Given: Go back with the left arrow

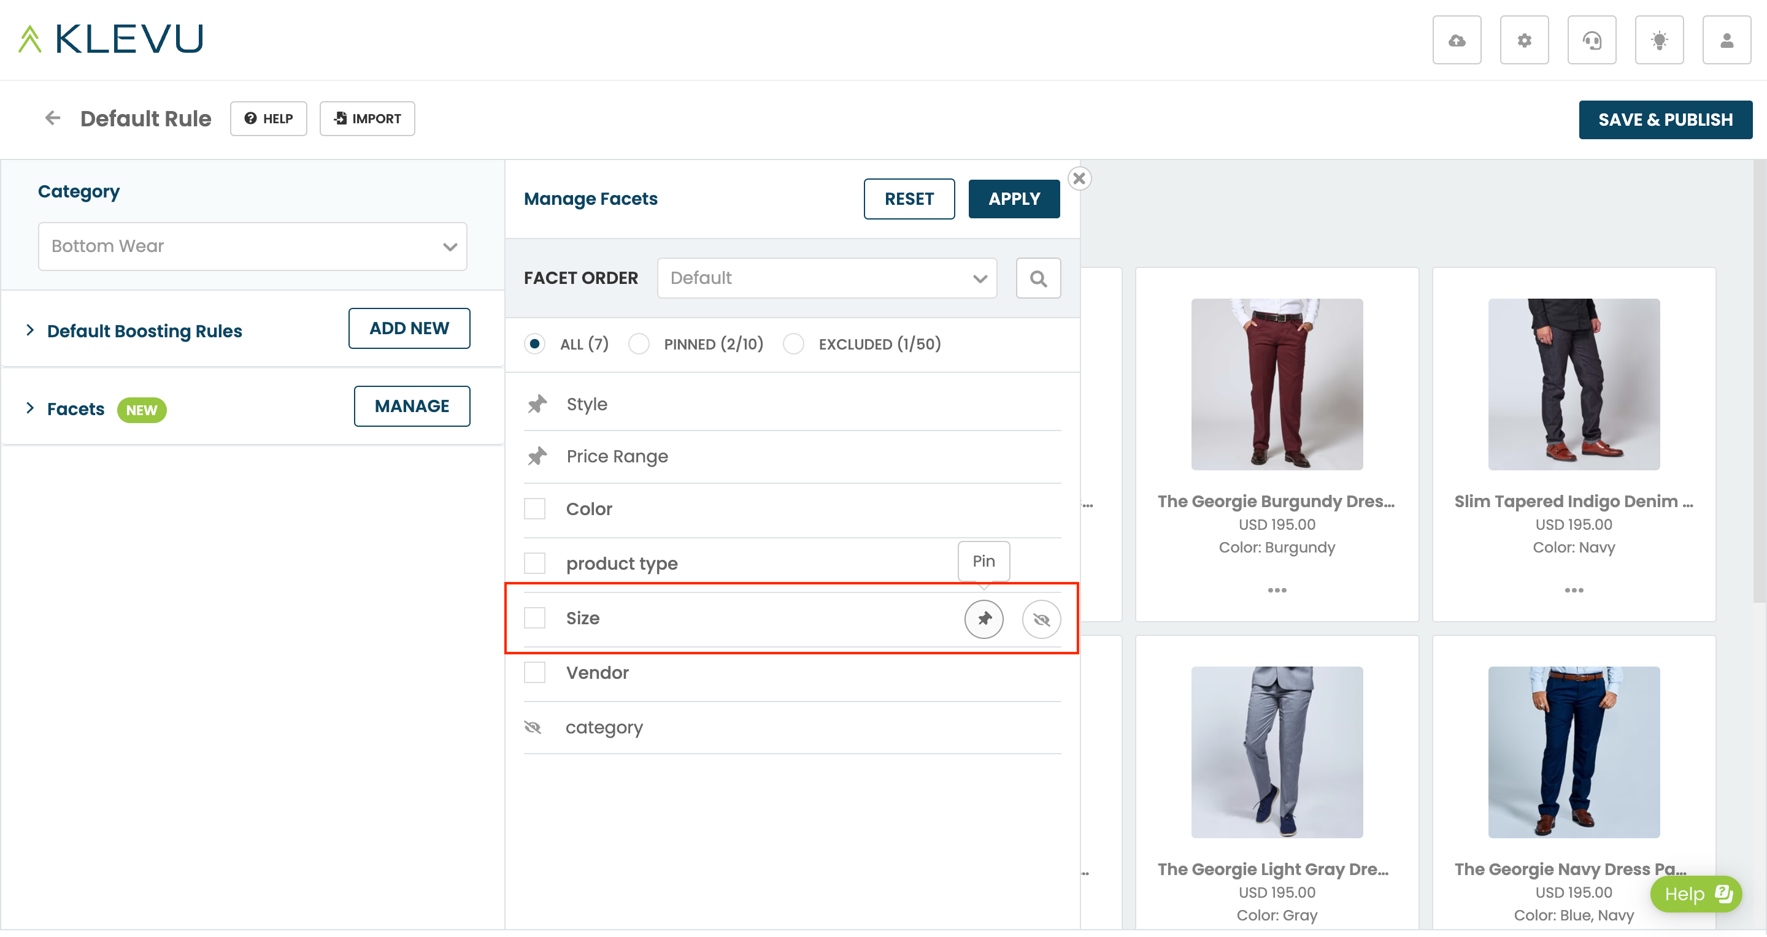Looking at the screenshot, I should click(x=53, y=118).
